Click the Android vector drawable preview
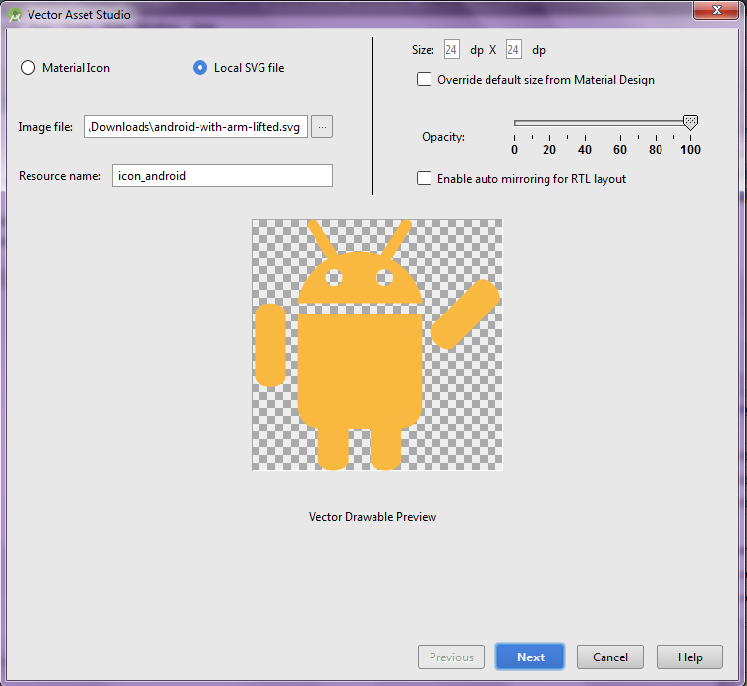The height and width of the screenshot is (686, 747). click(376, 345)
